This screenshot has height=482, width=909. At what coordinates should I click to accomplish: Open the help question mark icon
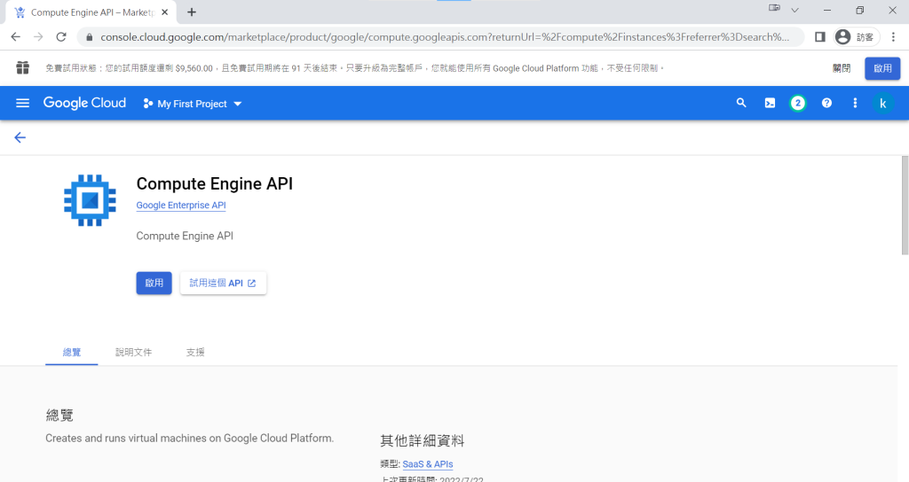click(x=826, y=103)
